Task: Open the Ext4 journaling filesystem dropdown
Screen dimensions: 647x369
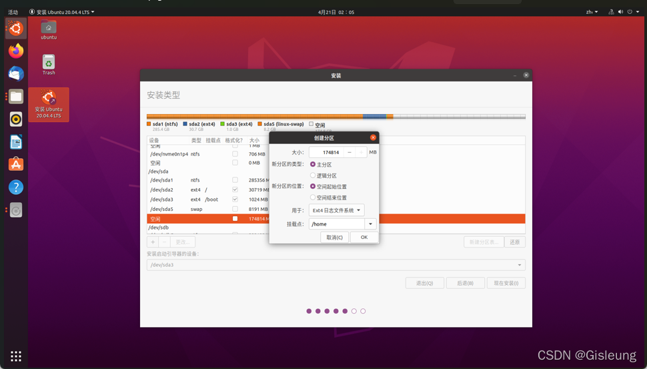Action: [x=336, y=210]
